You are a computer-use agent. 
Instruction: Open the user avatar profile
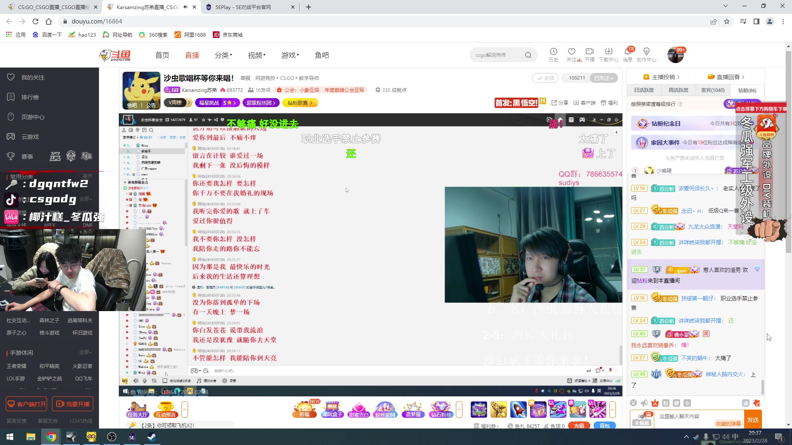[x=676, y=55]
